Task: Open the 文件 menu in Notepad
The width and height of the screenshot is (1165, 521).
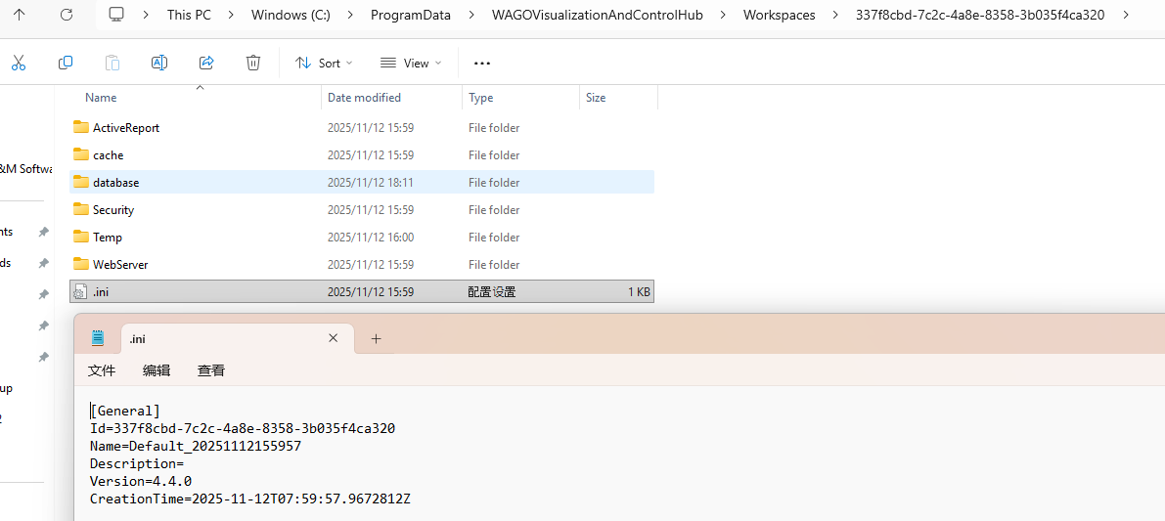Action: 102,370
